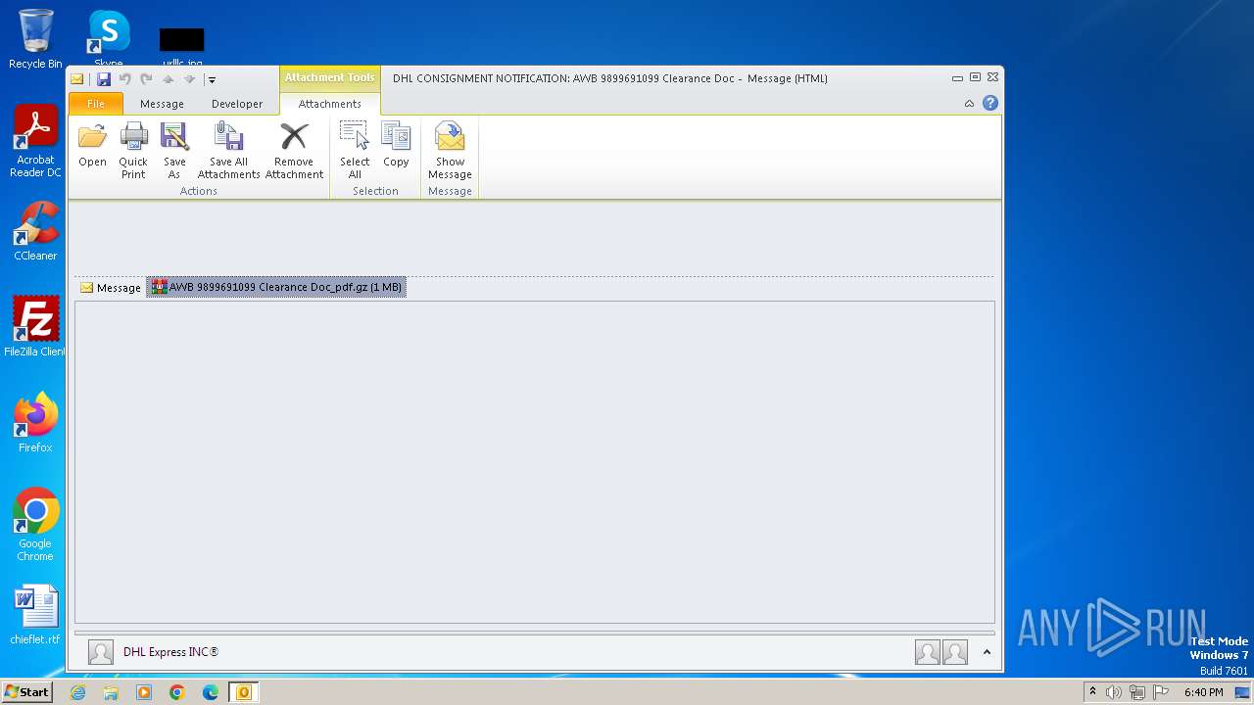
Task: Click the 6:40 PM clock
Action: click(1203, 692)
